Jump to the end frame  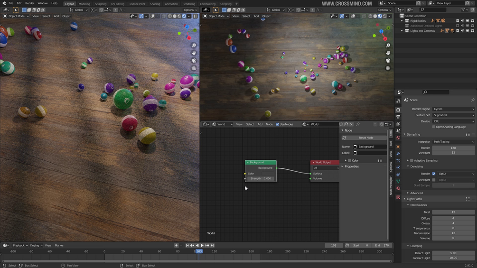(x=212, y=246)
